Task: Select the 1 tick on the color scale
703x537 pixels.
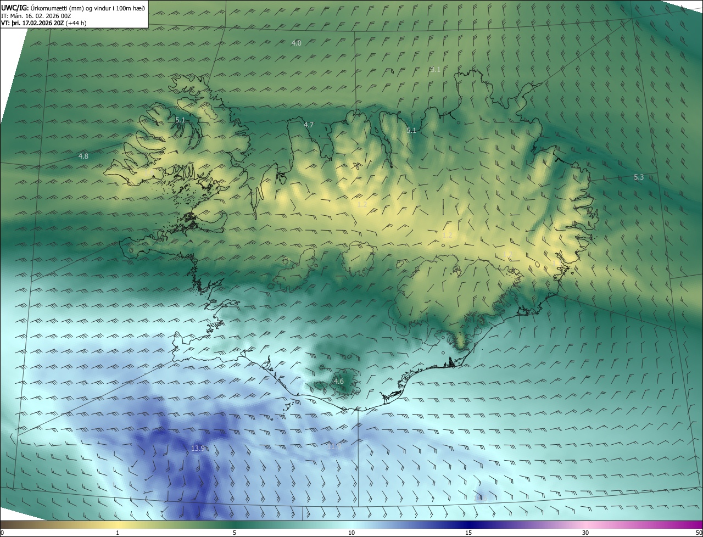Action: (x=118, y=533)
